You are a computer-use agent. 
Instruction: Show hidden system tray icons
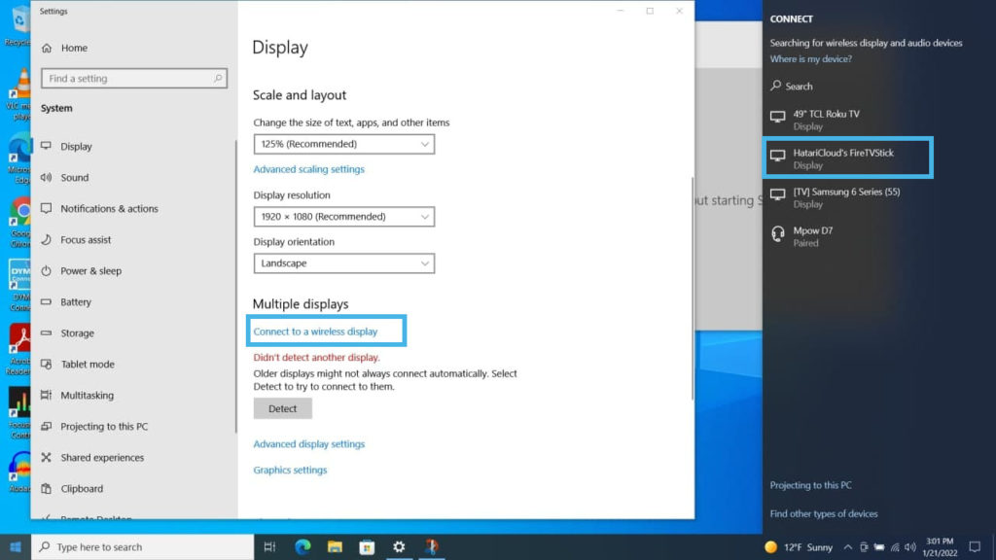(x=848, y=546)
